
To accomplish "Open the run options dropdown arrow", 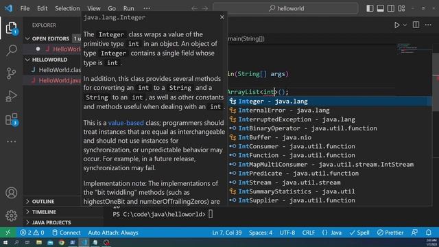I will (x=405, y=25).
